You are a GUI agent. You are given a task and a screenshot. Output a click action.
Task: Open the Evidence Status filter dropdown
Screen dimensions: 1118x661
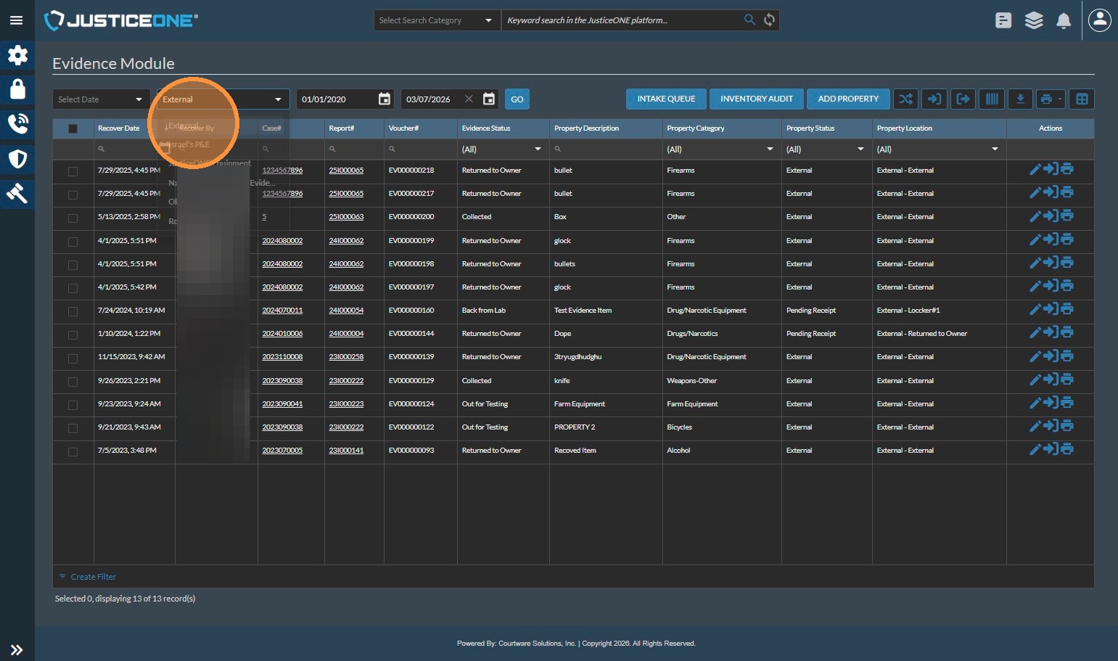click(x=502, y=149)
